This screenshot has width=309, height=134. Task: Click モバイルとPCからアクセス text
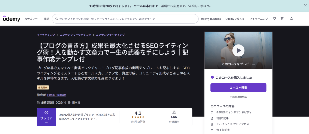(233, 124)
